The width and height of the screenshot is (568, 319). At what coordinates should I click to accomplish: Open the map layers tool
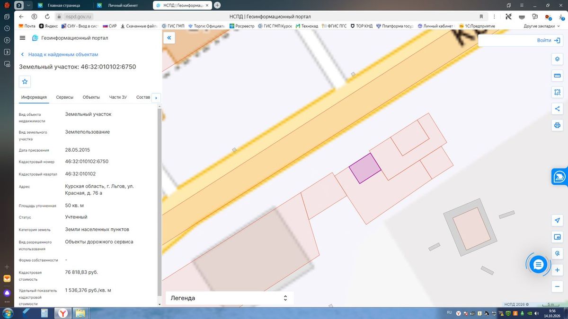click(557, 59)
